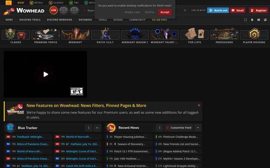Open the Patch 12.0.7 category icon
Screen dimensions: 270x168
click(105, 34)
